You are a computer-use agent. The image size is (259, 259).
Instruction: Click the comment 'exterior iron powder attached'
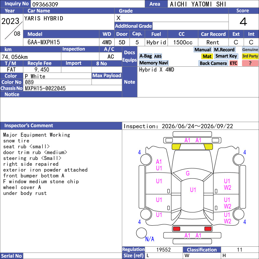(45, 170)
